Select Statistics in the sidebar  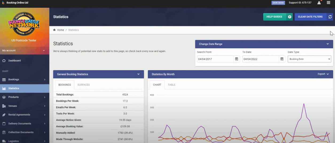point(25,88)
